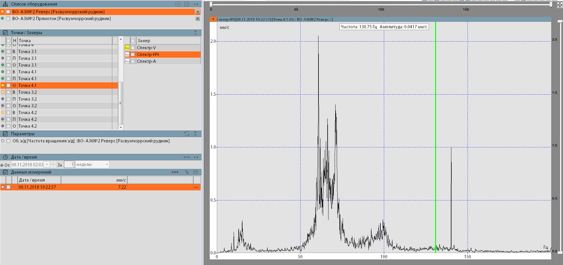Toggle the Данные измерений panel checkbox
This screenshot has height=265, width=563.
coord(5,172)
